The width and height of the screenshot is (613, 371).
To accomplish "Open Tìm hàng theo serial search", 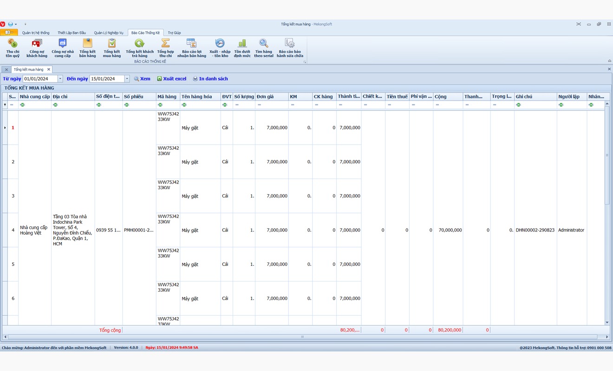I will click(x=263, y=48).
